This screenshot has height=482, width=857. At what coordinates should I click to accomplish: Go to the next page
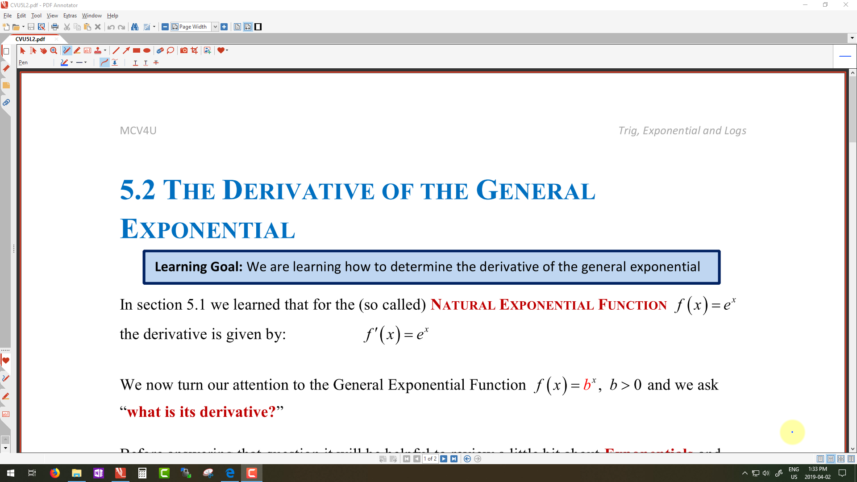tap(444, 459)
